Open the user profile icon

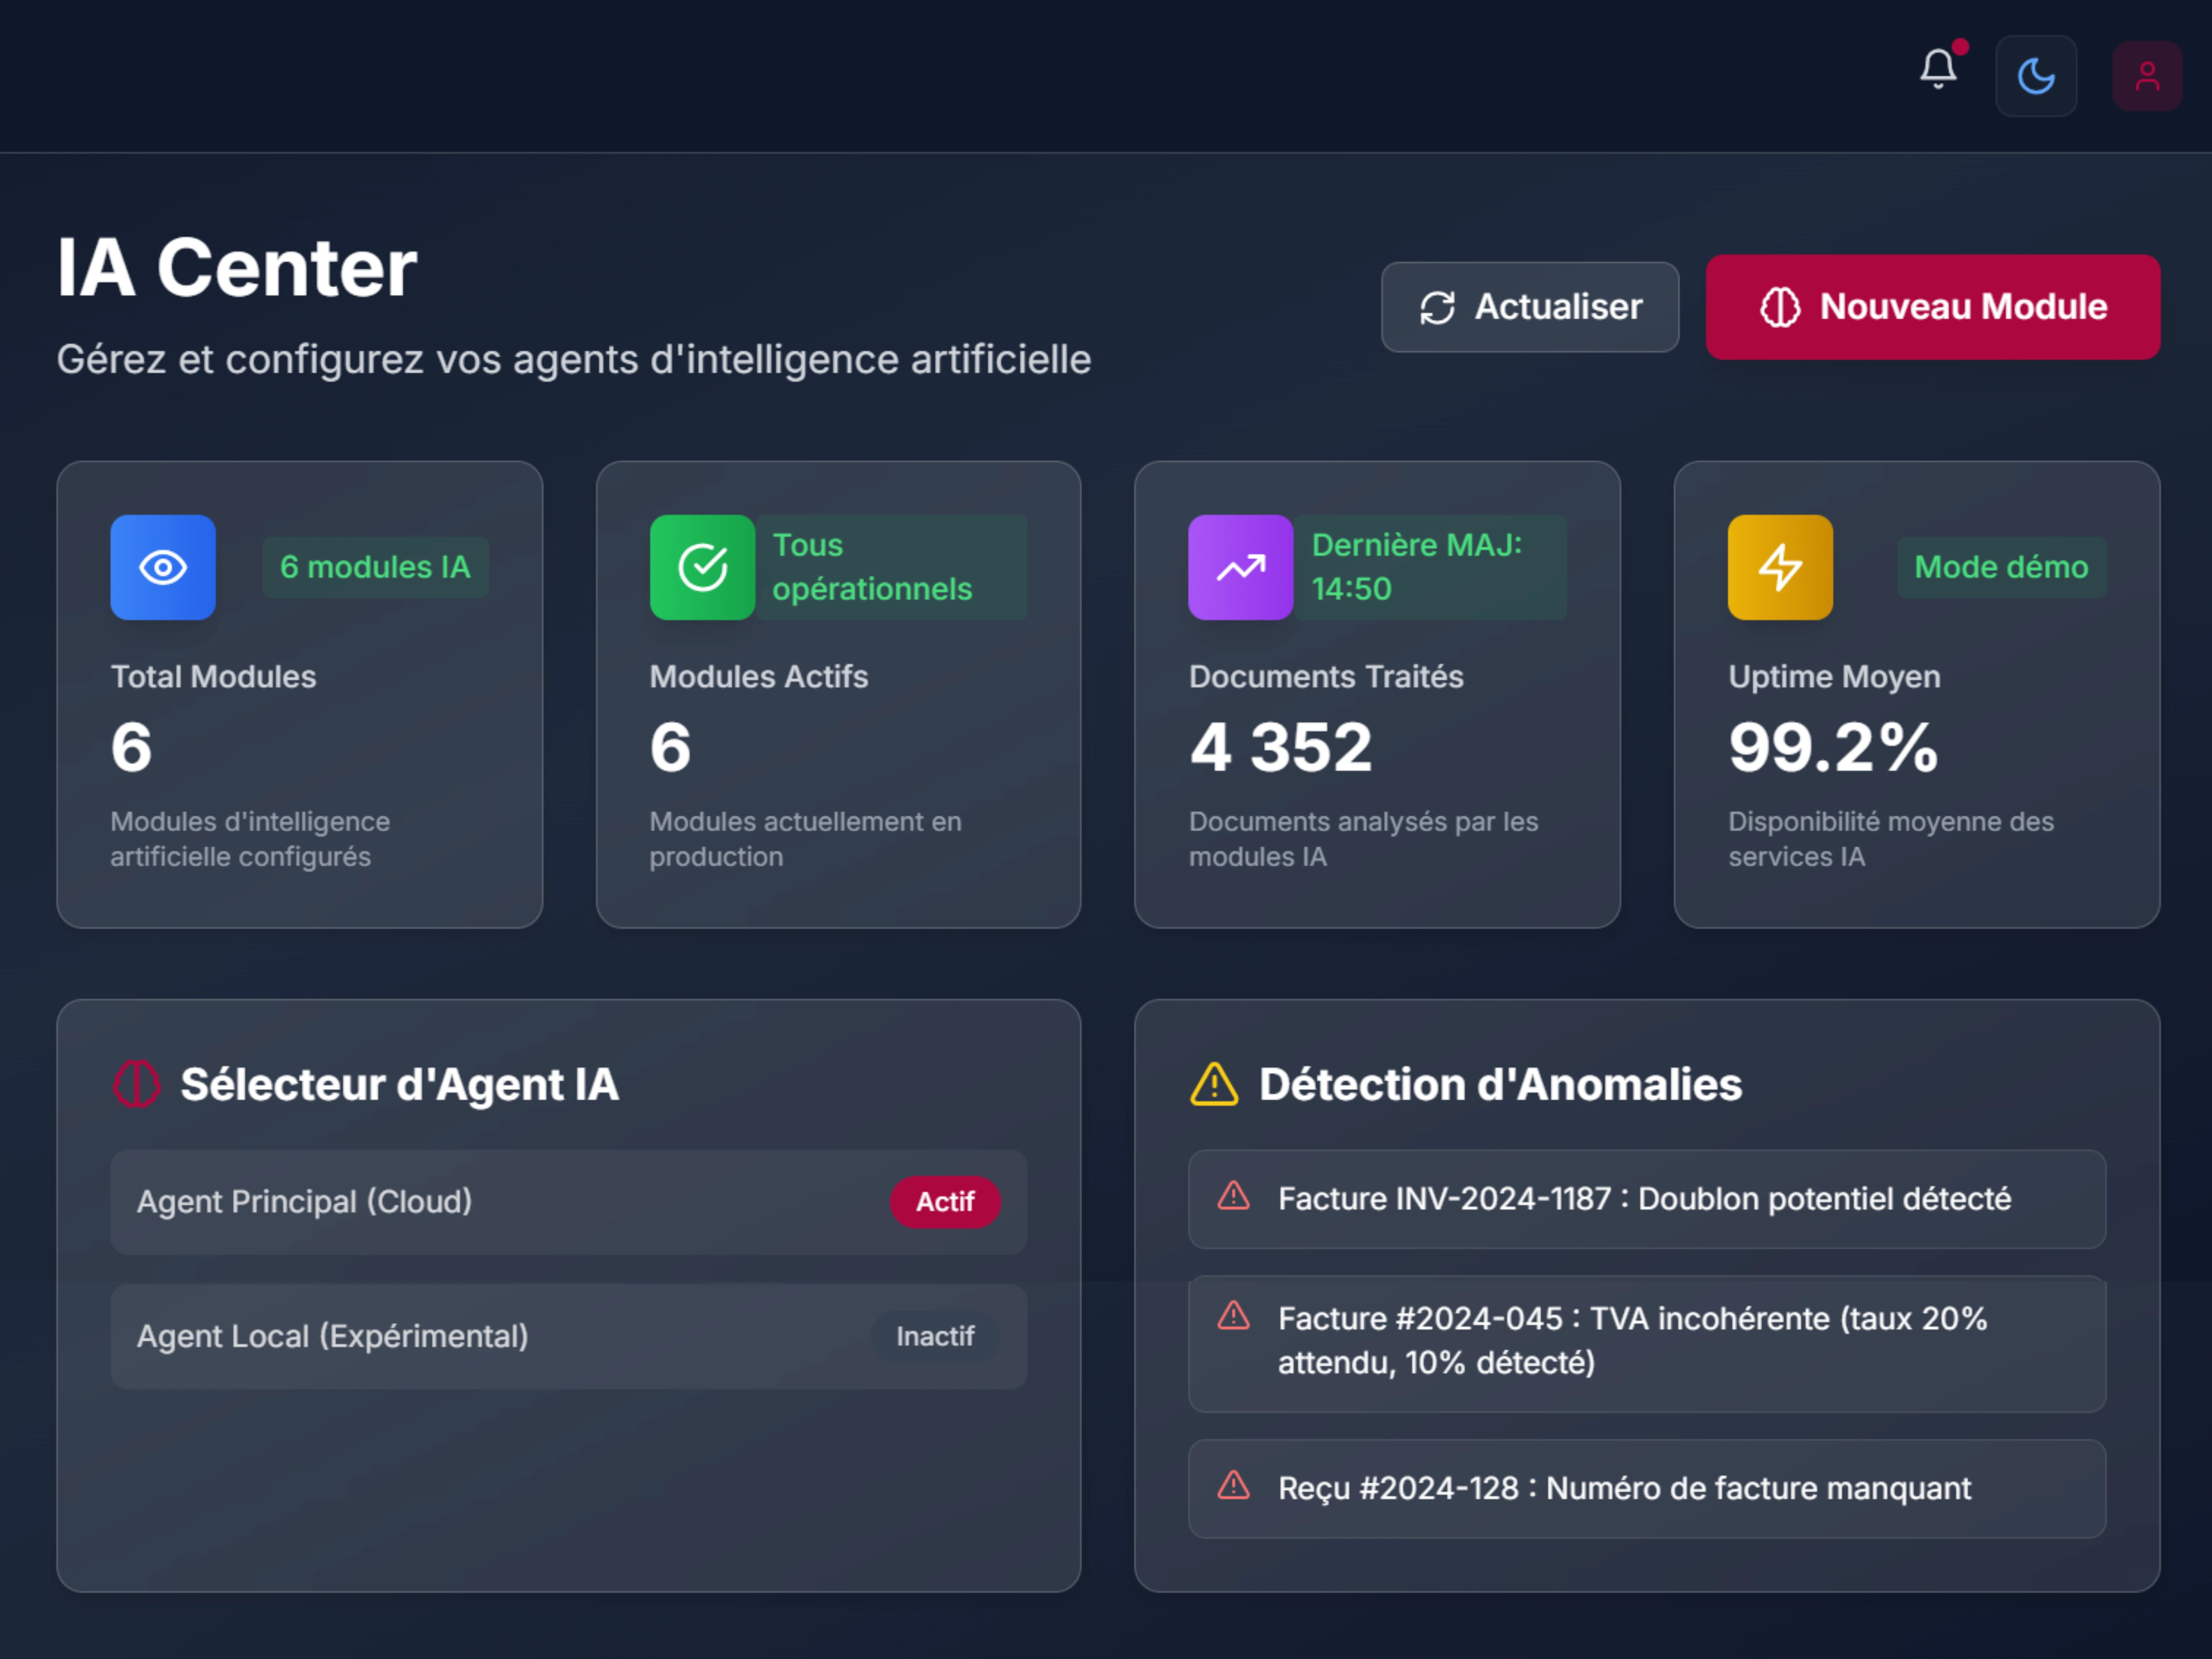pos(2146,76)
